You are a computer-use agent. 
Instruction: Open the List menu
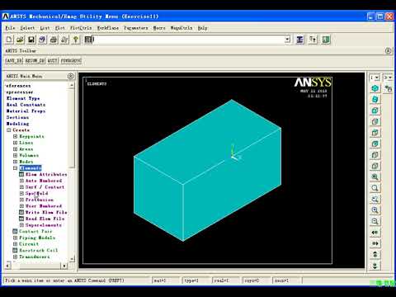[45, 28]
